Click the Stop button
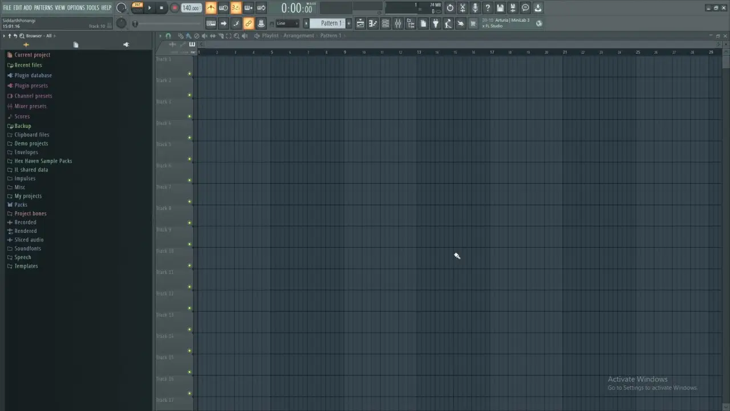This screenshot has width=730, height=411. (x=161, y=8)
